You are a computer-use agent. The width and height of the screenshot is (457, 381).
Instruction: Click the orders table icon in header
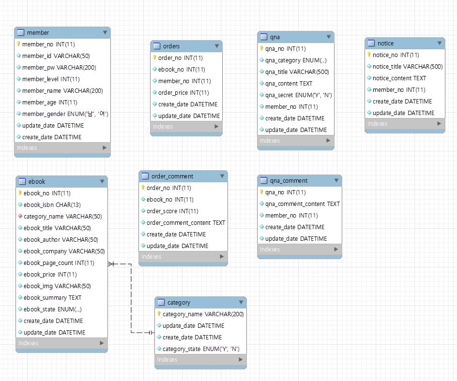coord(157,46)
